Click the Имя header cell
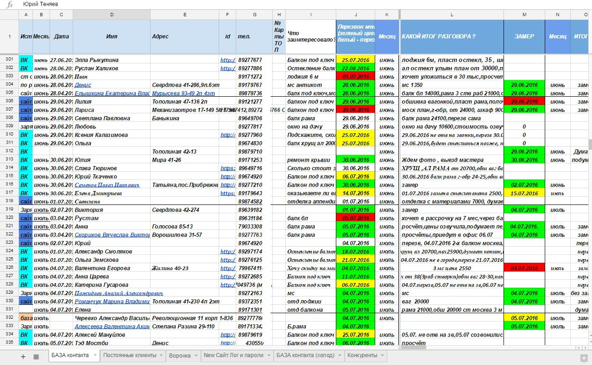The image size is (592, 365). (112, 37)
